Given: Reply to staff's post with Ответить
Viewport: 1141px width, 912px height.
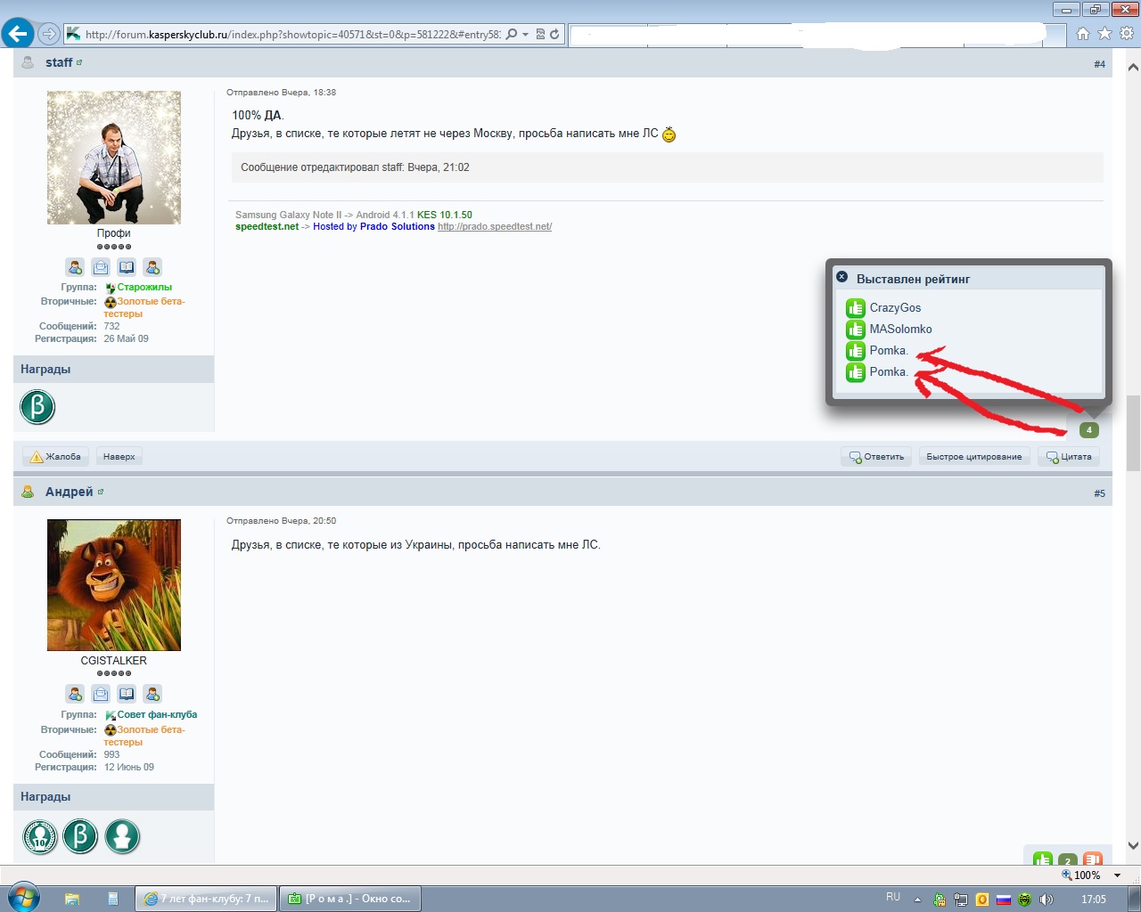Looking at the screenshot, I should (876, 457).
